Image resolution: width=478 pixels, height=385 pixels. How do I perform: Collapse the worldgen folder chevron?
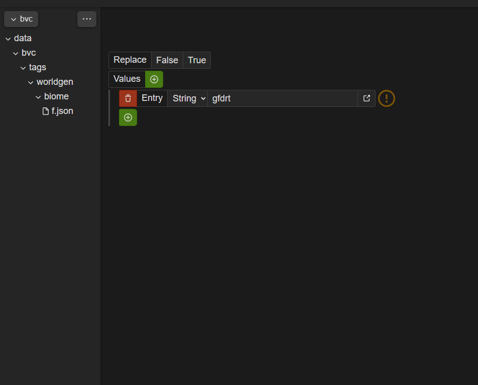[x=31, y=82]
